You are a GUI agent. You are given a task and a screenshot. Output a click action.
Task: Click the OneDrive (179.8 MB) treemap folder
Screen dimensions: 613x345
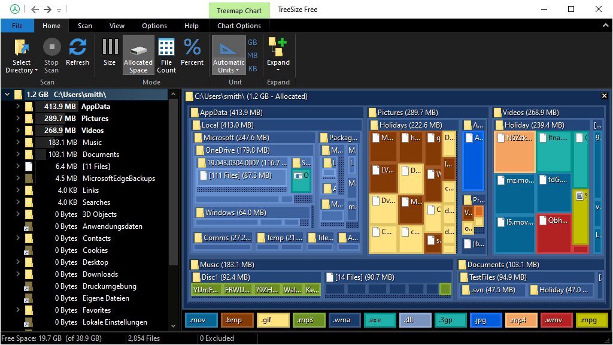(254, 150)
